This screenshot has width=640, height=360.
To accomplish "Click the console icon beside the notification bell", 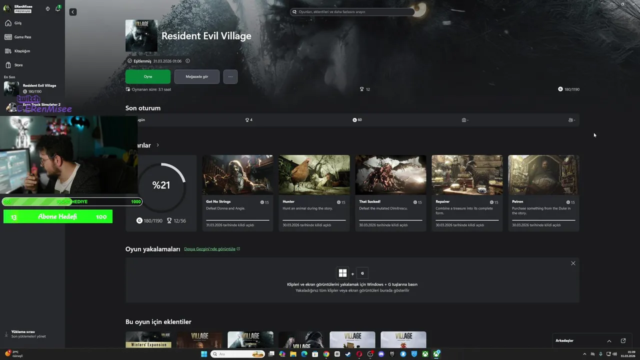I will [47, 8].
